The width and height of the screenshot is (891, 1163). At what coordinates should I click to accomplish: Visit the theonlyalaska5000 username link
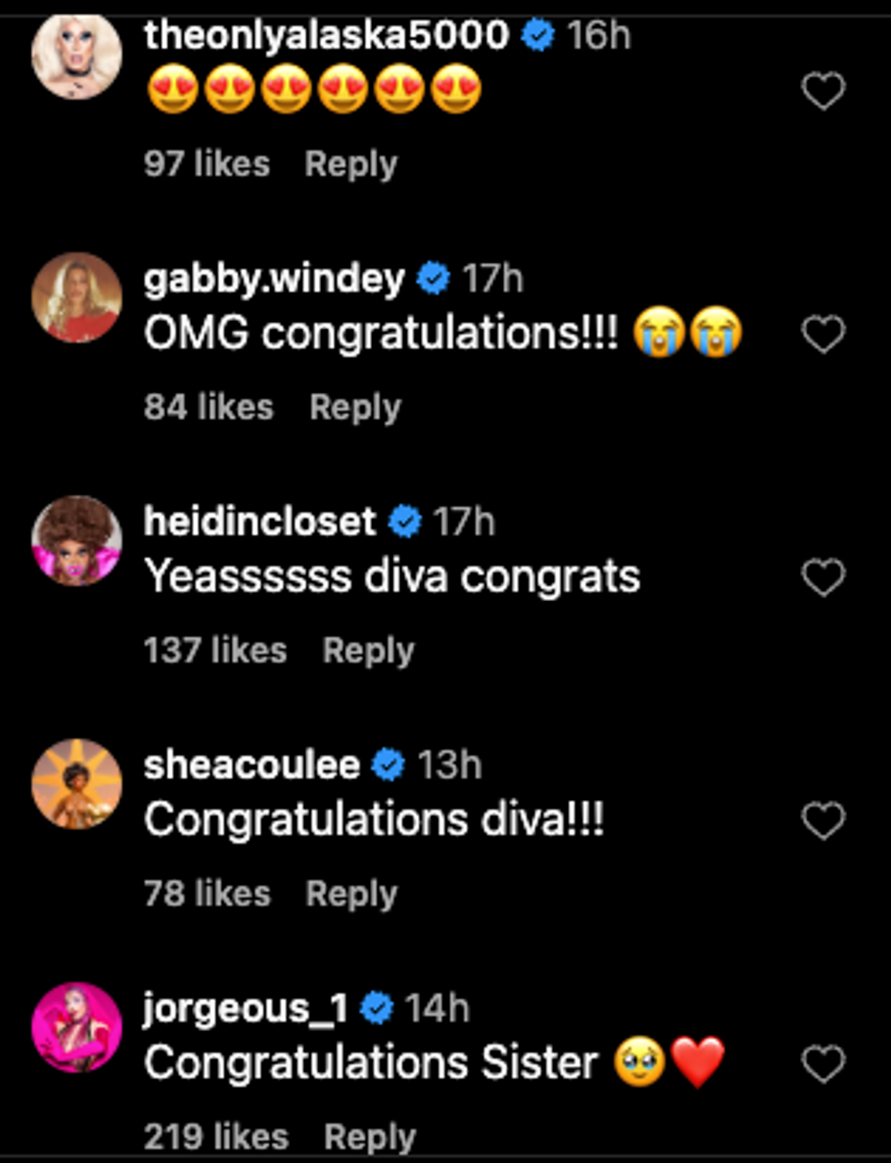[x=325, y=35]
